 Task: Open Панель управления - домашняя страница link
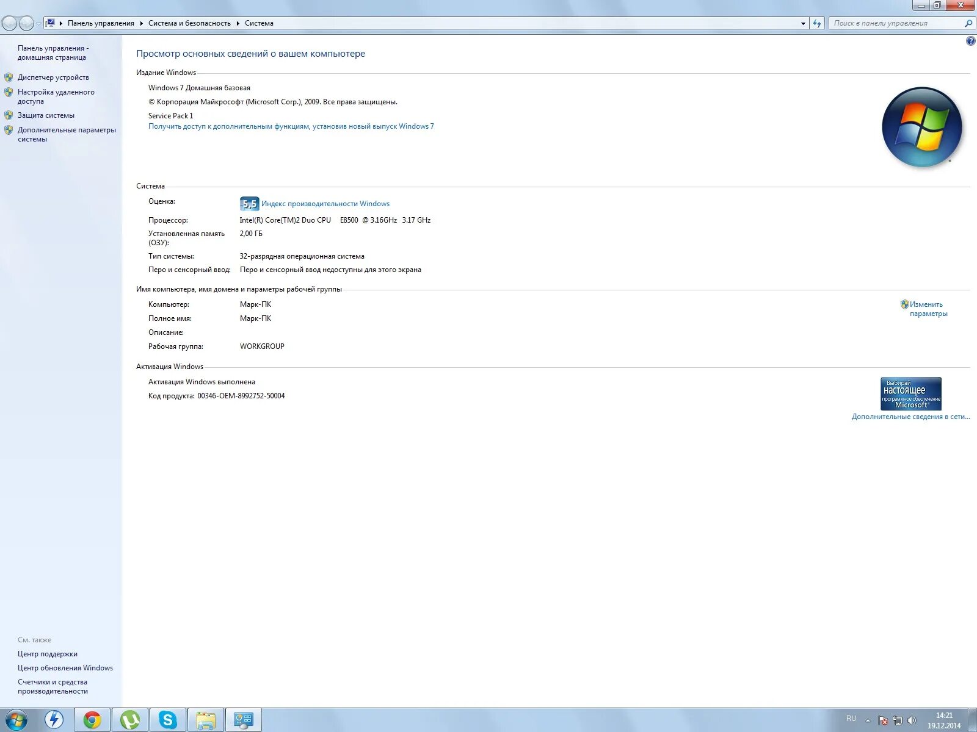click(53, 52)
